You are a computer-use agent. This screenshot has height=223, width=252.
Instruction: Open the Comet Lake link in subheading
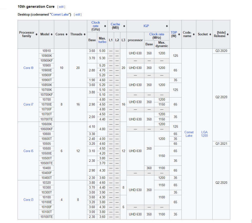tap(60, 15)
